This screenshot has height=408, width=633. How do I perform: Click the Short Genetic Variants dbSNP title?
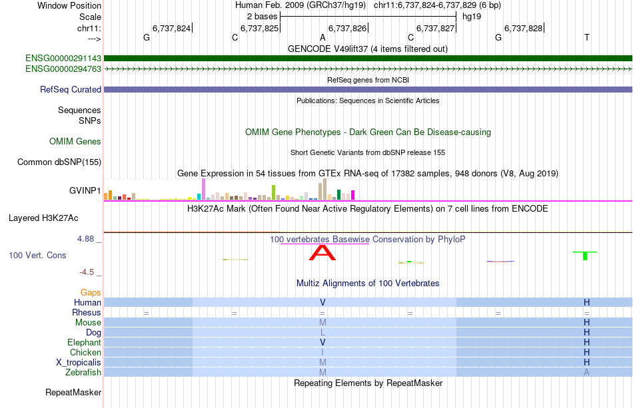(368, 152)
